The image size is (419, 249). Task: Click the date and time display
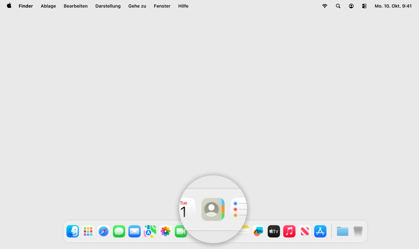pos(393,6)
